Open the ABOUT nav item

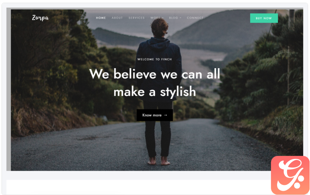coord(117,18)
